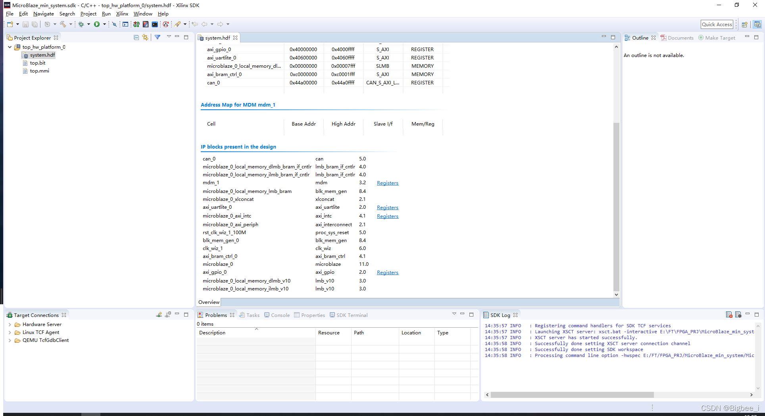Toggle Link with Editor in Project Explorer
Screen dimensions: 765x416
pyautogui.click(x=146, y=37)
